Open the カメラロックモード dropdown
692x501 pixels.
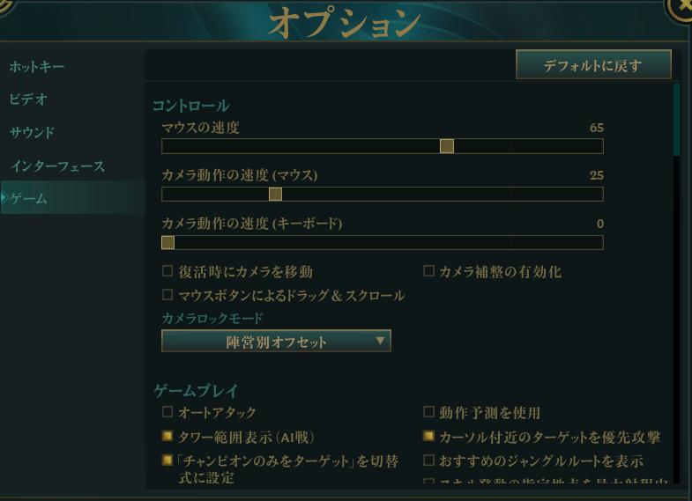point(276,341)
